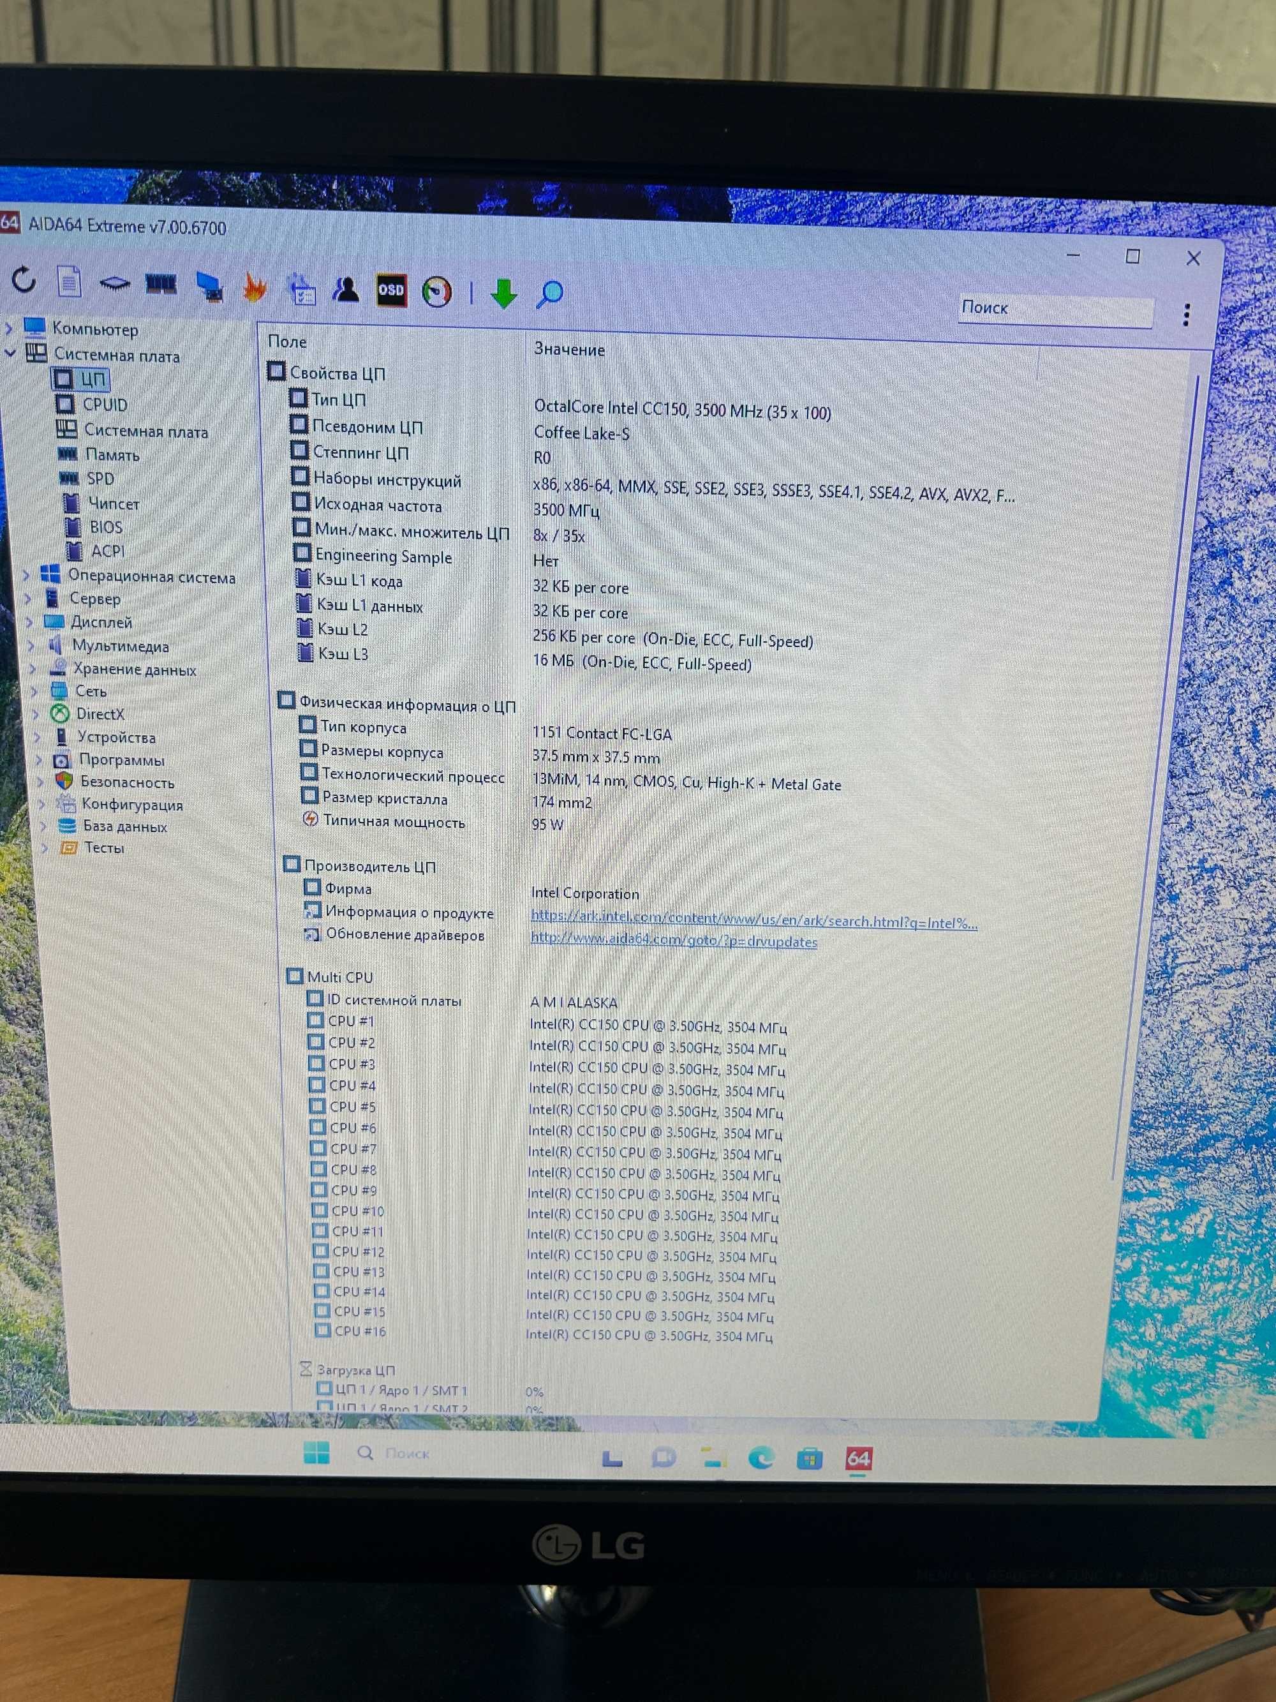Open the network computer toolbar icon
This screenshot has width=1276, height=1702.
pyautogui.click(x=209, y=287)
